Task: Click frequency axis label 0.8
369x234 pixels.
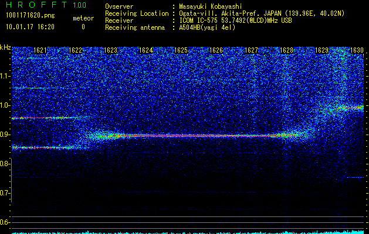Action: 5,164
